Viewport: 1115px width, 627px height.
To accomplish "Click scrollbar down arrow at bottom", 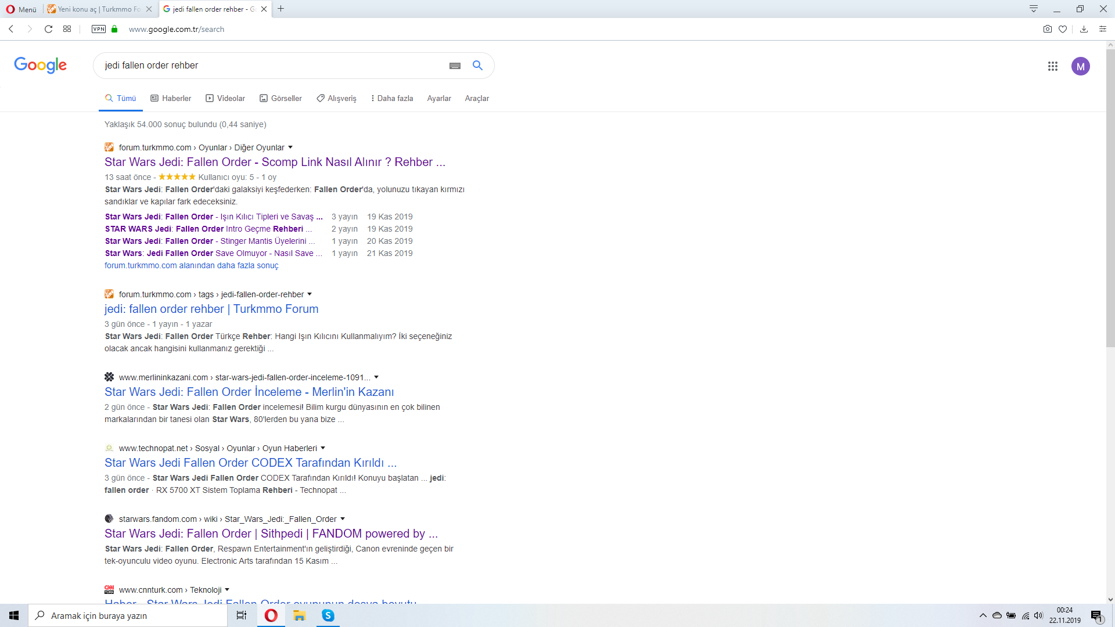I will tap(1110, 599).
